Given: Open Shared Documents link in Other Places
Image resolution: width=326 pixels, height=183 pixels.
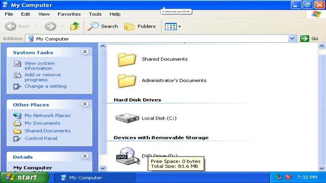Looking at the screenshot, I should [47, 131].
